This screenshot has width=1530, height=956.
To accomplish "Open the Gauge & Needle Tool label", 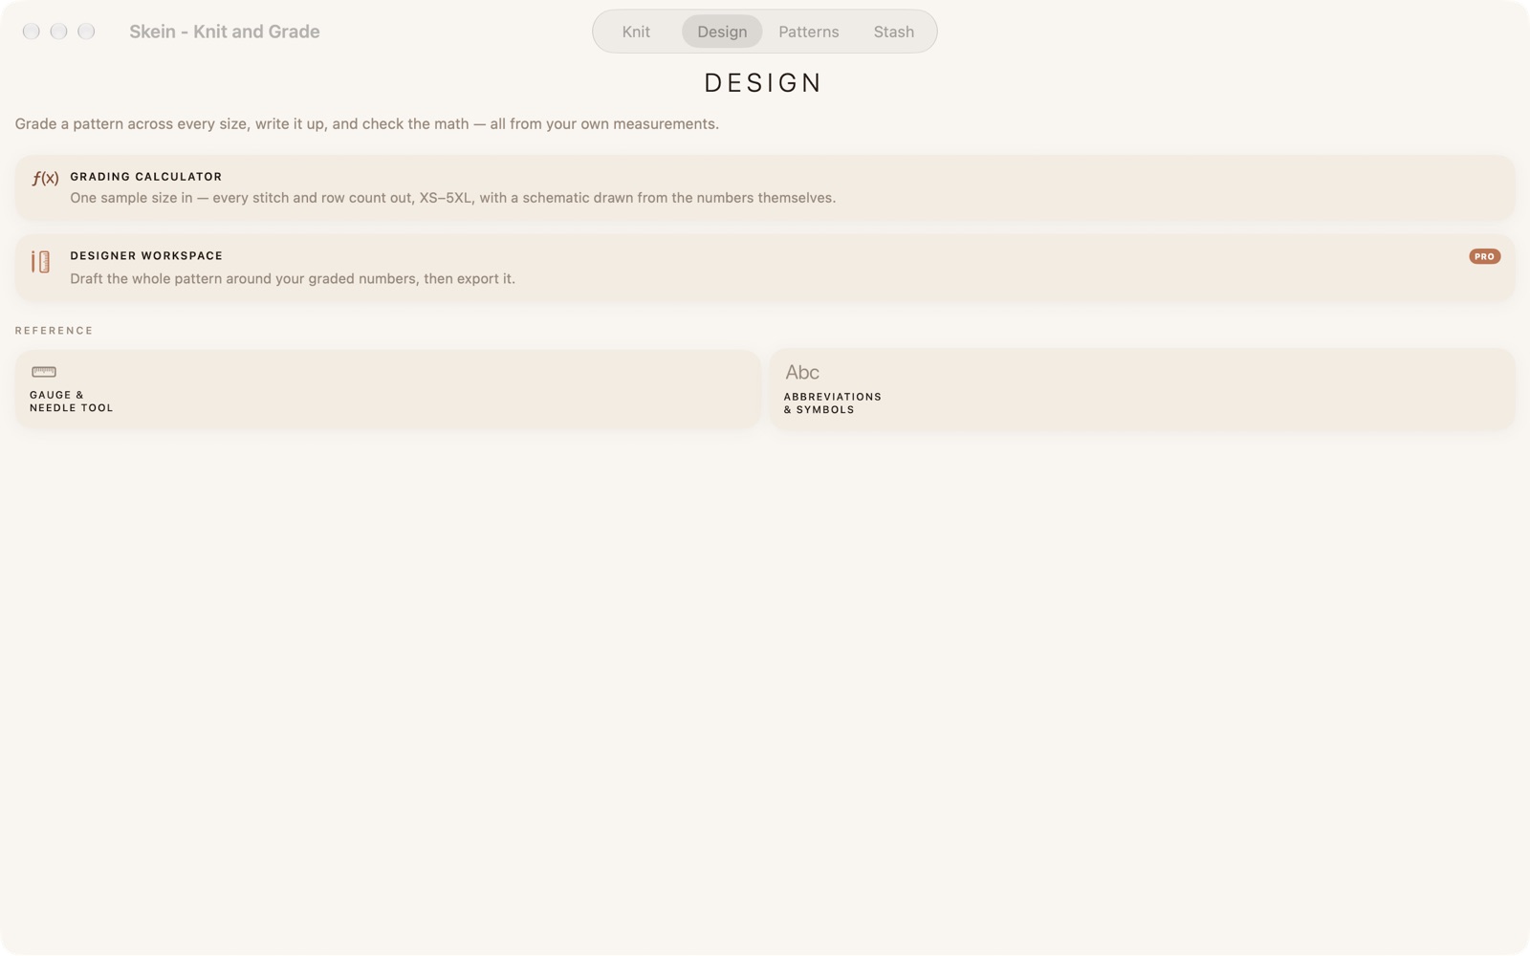I will (71, 402).
